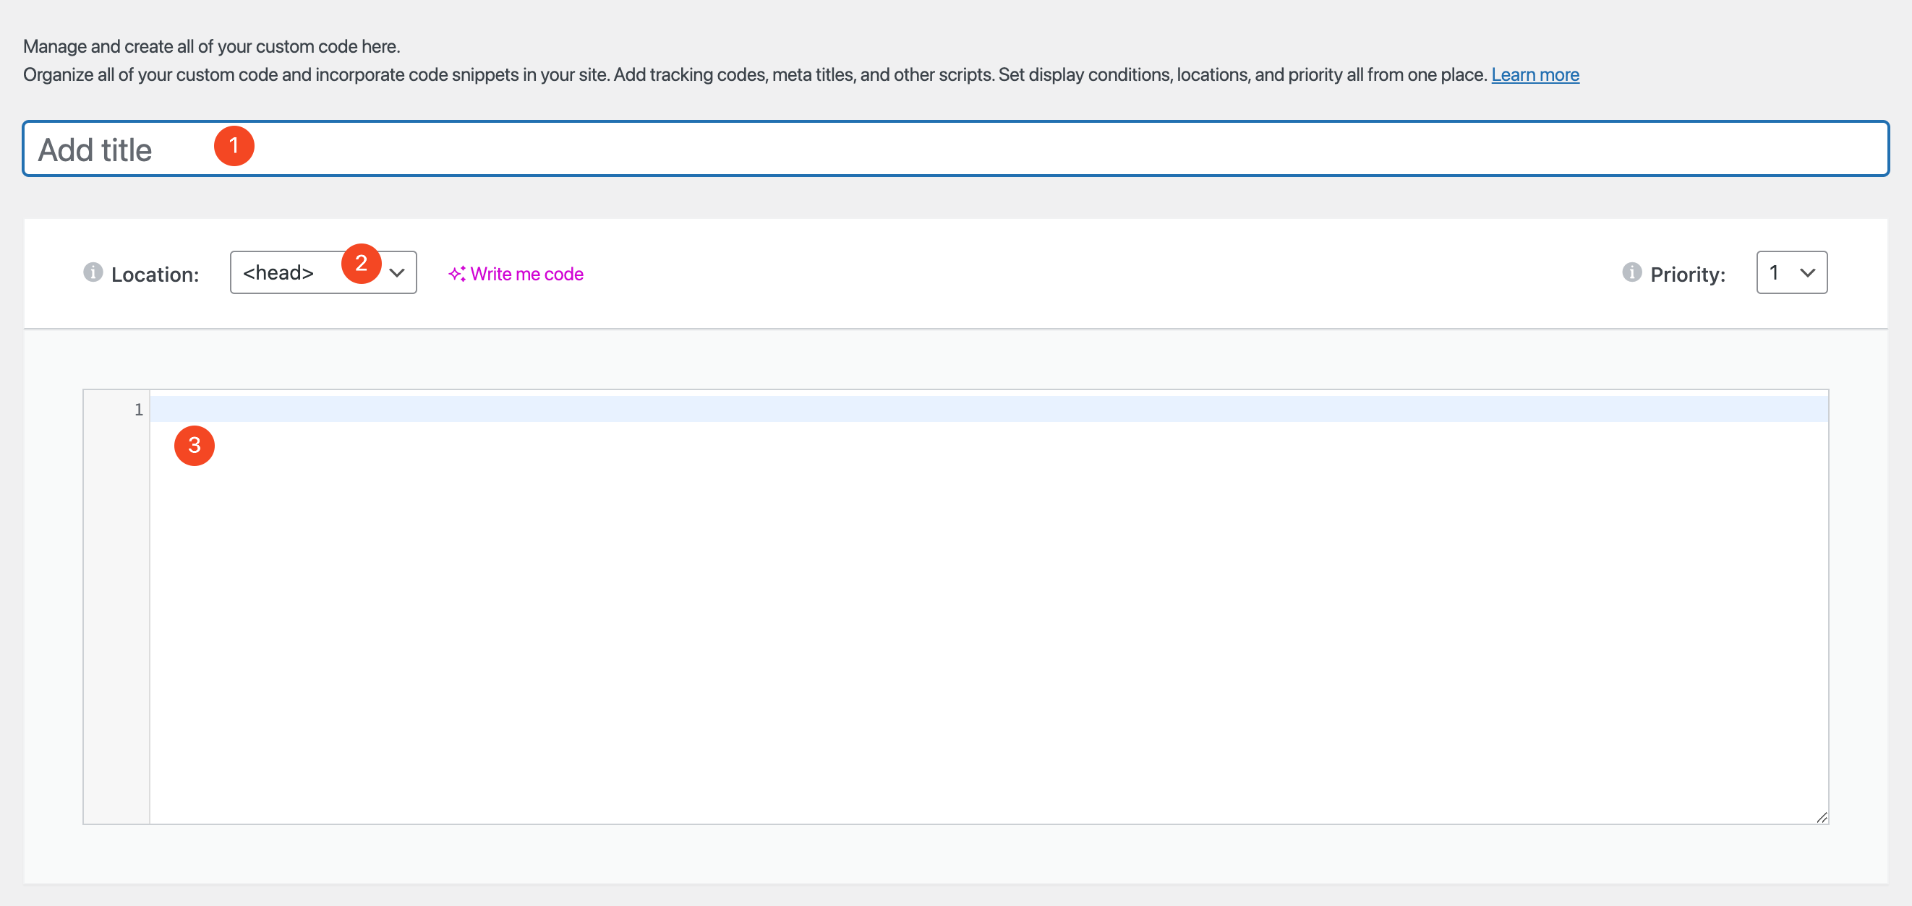
Task: Click the empty area of the code editor
Action: (x=987, y=623)
